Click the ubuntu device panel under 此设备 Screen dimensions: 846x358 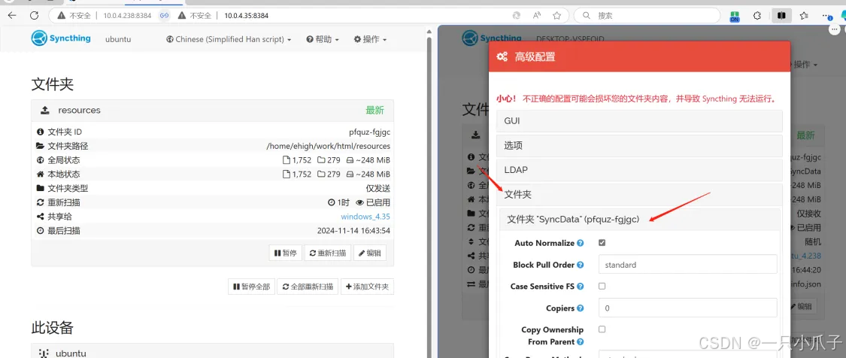click(213, 351)
